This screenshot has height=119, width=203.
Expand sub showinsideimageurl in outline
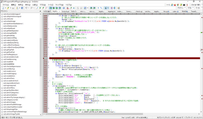click(x=2, y=14)
